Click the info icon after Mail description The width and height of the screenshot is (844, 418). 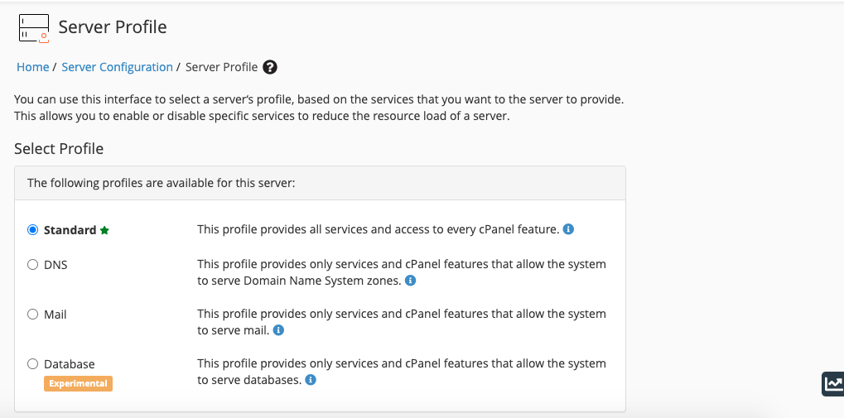[278, 330]
